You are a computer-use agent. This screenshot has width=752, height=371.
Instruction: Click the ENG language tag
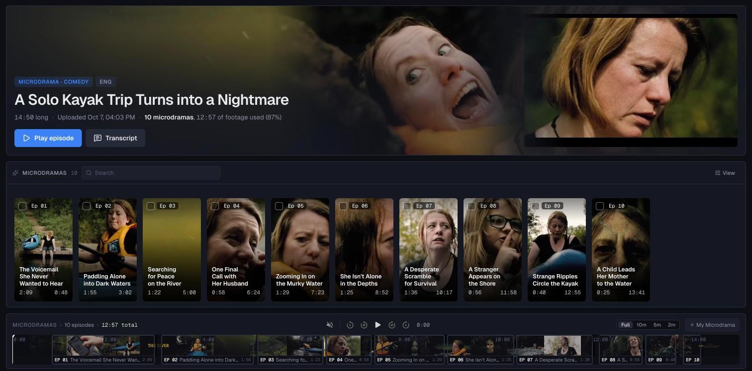(x=105, y=82)
